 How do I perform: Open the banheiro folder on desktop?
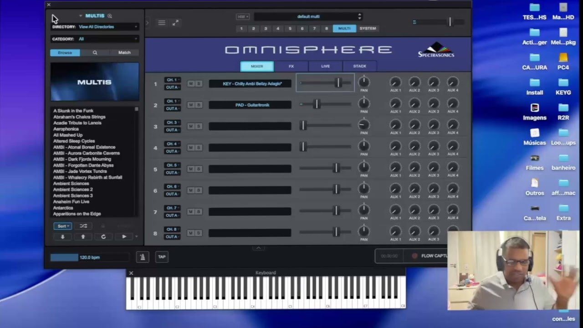[x=563, y=162]
